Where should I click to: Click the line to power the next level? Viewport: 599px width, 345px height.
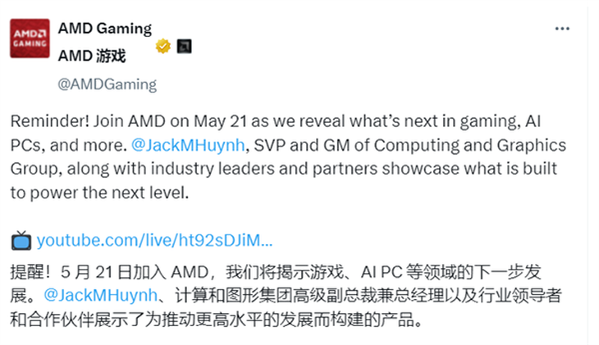pyautogui.click(x=100, y=193)
